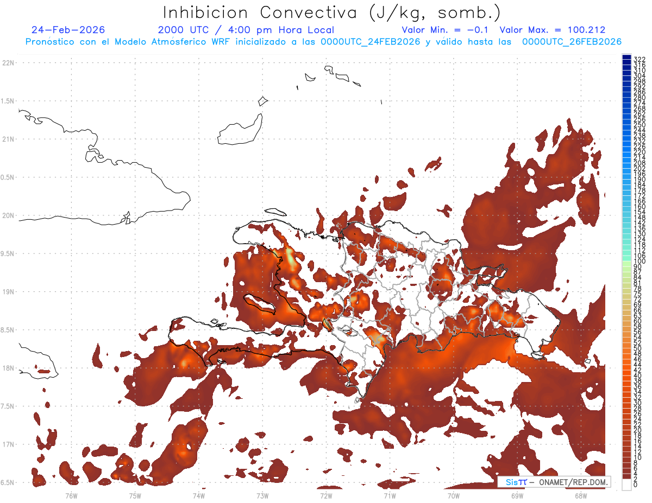Screen dimensions: 652x503
Task: Select the "69W" longitude label
Action: (x=517, y=495)
